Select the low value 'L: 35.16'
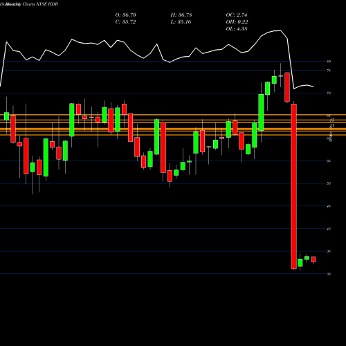This screenshot has width=346, height=346. pos(181,21)
